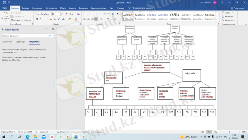248x140 pixels.
Task: Switch to Read Mode view icon
Action: point(203,132)
